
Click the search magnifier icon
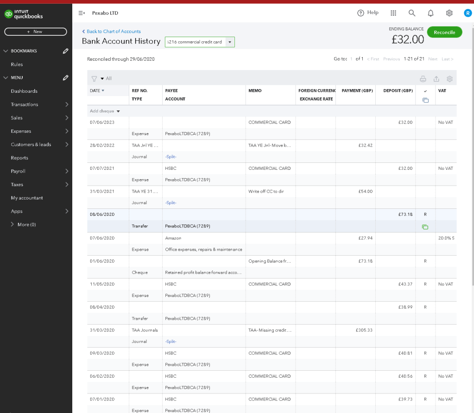412,13
